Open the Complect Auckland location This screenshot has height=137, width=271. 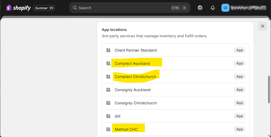[x=132, y=63]
